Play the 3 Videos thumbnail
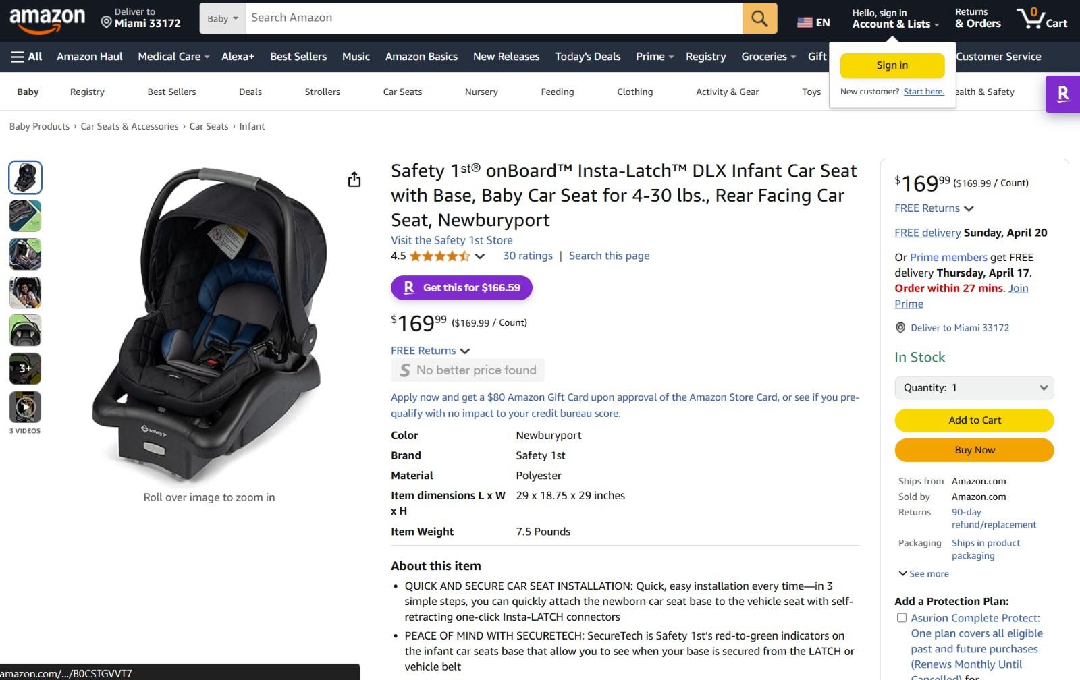The image size is (1080, 680). coord(25,407)
